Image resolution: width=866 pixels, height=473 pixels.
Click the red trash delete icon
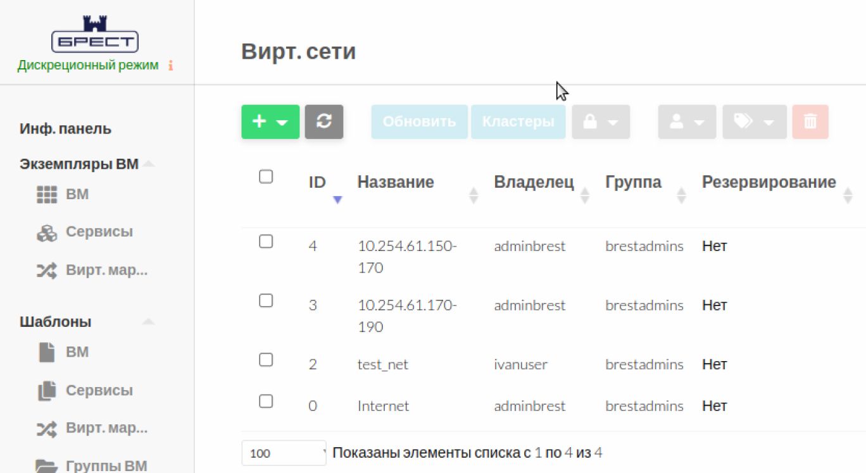point(810,121)
